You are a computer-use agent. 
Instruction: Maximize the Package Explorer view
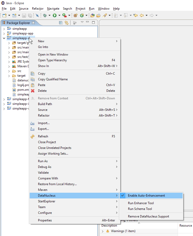pos(93,22)
